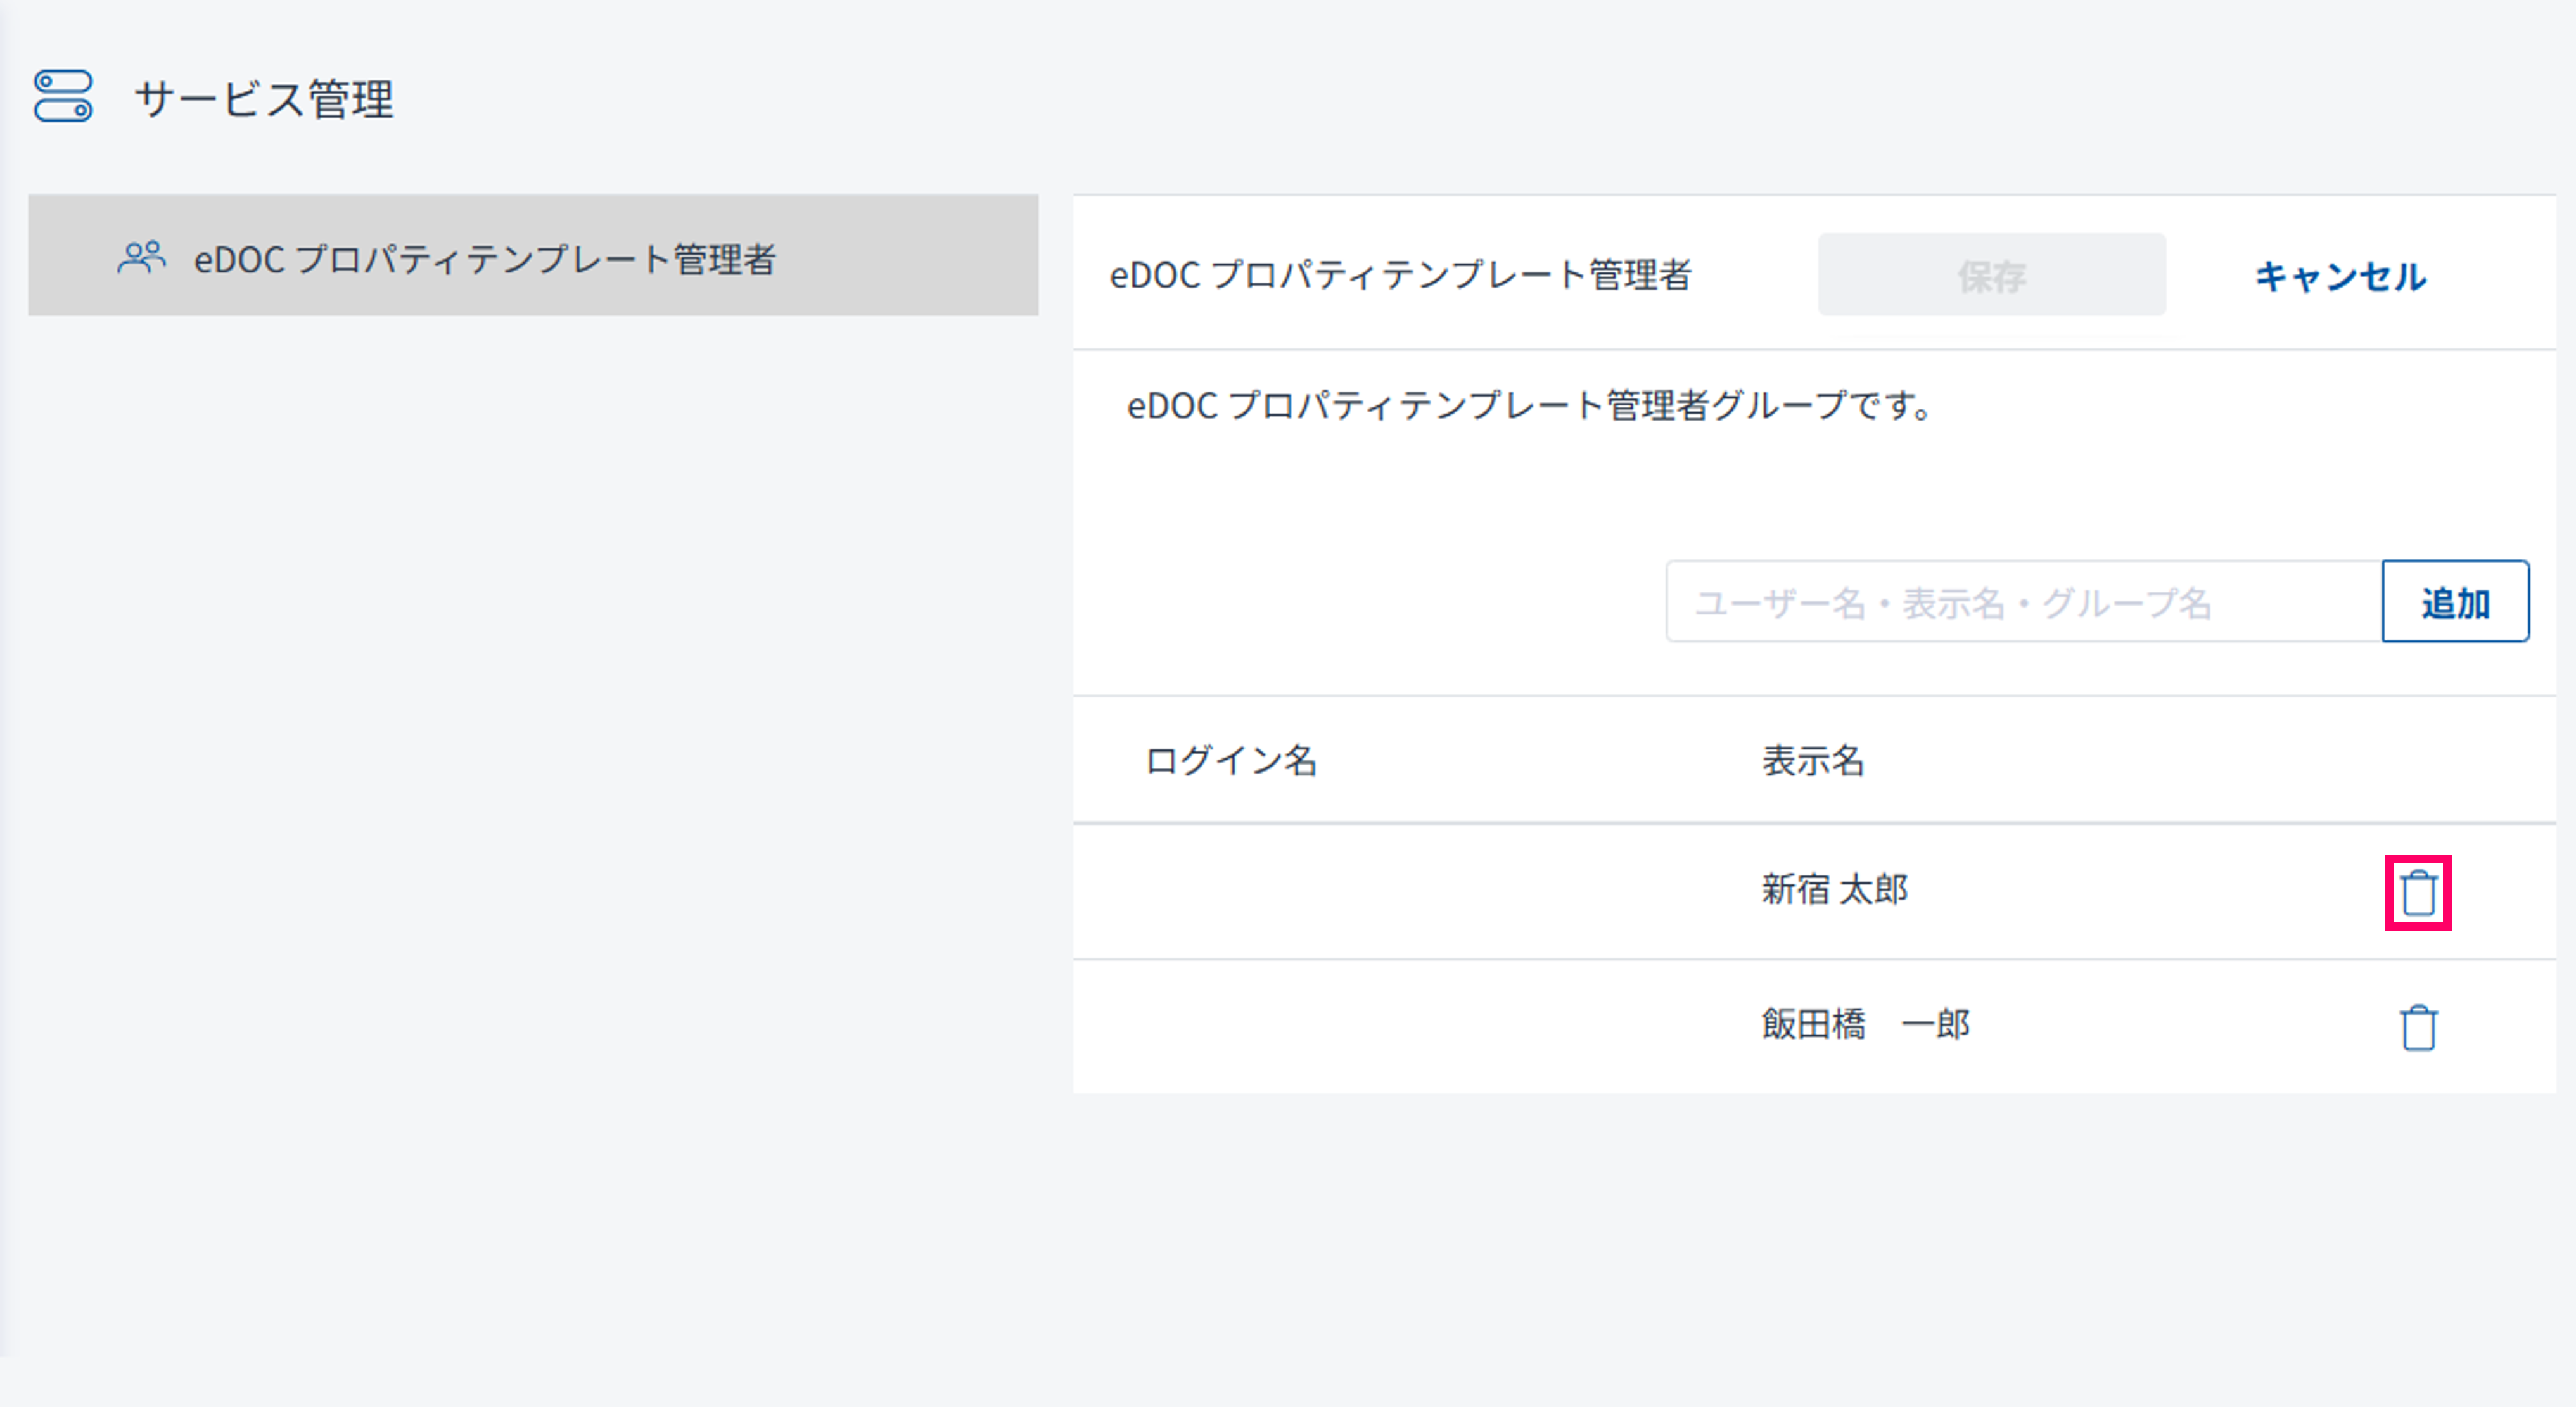Click the 表示名 column header

point(1812,760)
